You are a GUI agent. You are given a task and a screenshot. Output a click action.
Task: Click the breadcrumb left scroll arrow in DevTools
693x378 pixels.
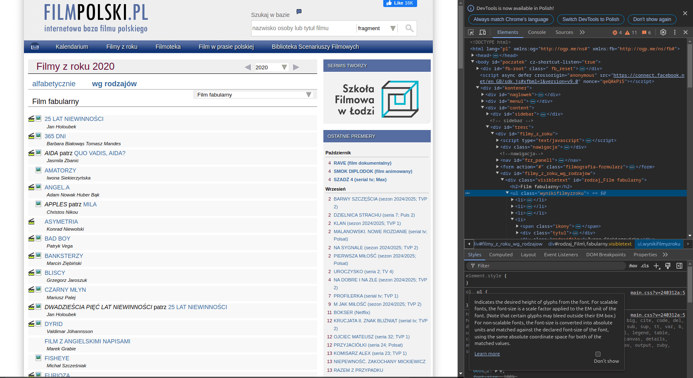pyautogui.click(x=469, y=244)
